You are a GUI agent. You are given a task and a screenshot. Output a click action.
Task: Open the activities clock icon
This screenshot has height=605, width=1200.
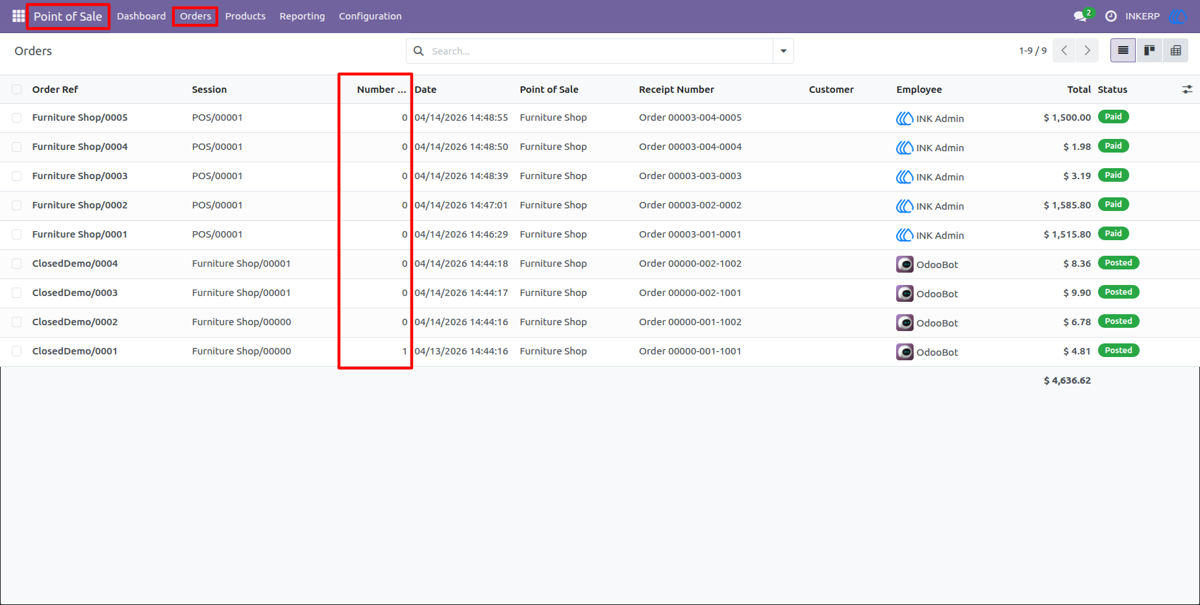point(1111,16)
